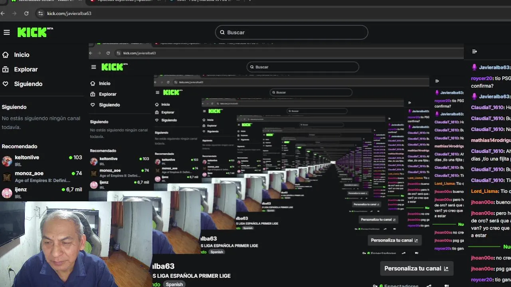Click external-link icon on the largest Personaliza tu canal
This screenshot has height=287, width=511.
click(446, 269)
